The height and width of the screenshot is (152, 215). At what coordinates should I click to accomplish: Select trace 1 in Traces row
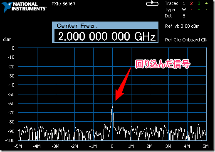tap(184, 3)
